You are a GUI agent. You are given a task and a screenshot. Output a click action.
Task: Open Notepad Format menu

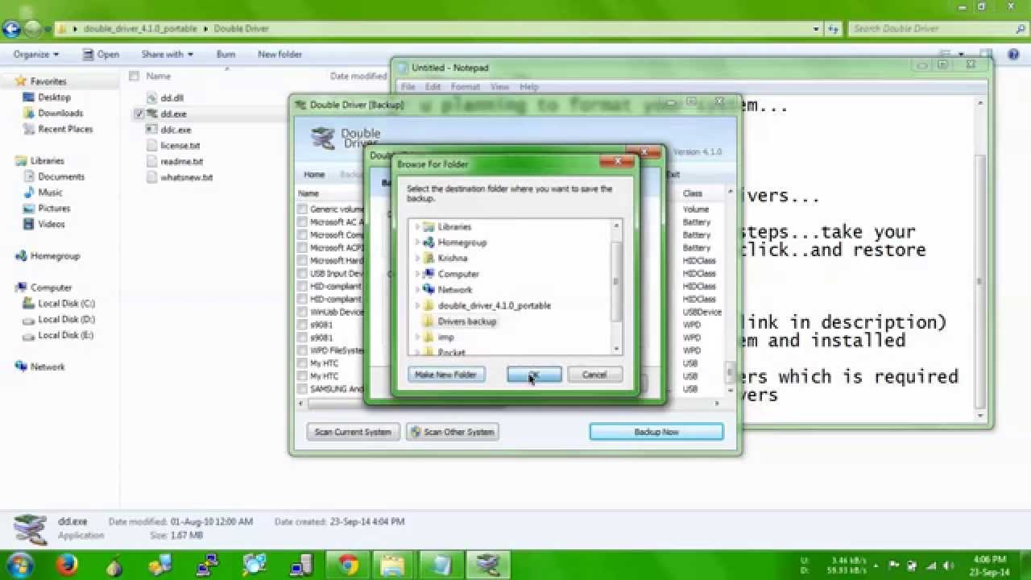(466, 87)
